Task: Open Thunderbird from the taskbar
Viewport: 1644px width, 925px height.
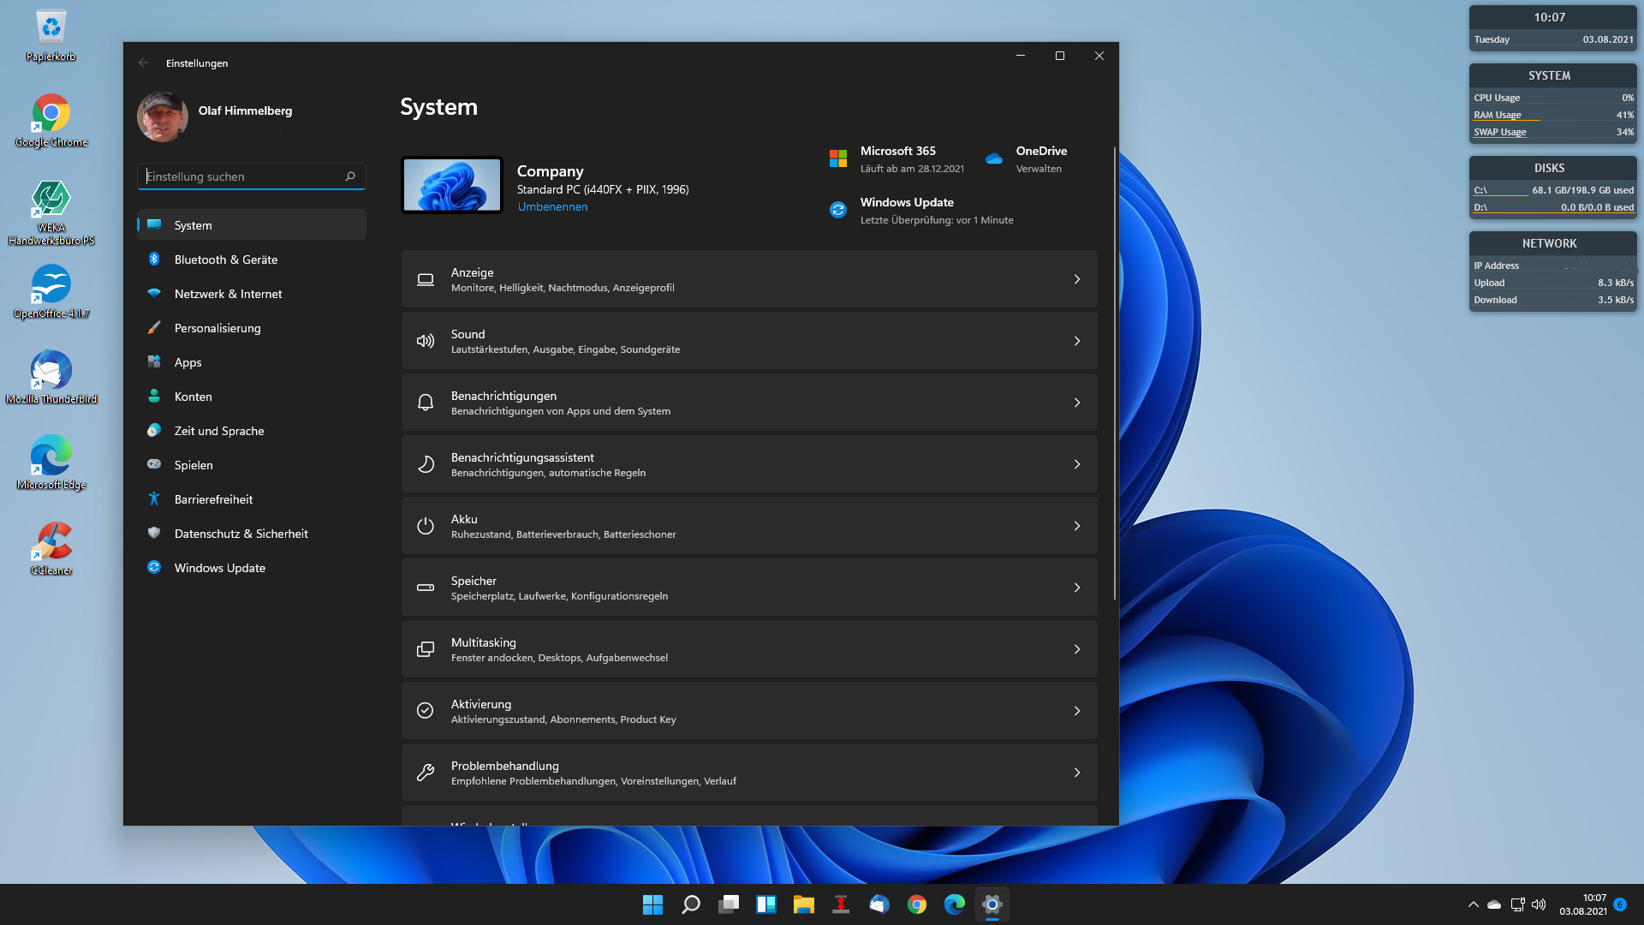Action: pyautogui.click(x=879, y=904)
